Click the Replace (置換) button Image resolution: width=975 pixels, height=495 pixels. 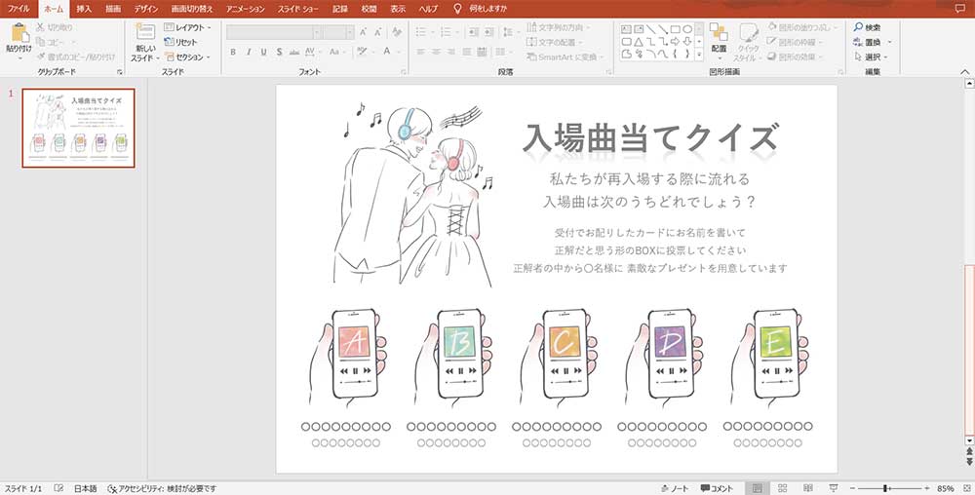pos(867,43)
